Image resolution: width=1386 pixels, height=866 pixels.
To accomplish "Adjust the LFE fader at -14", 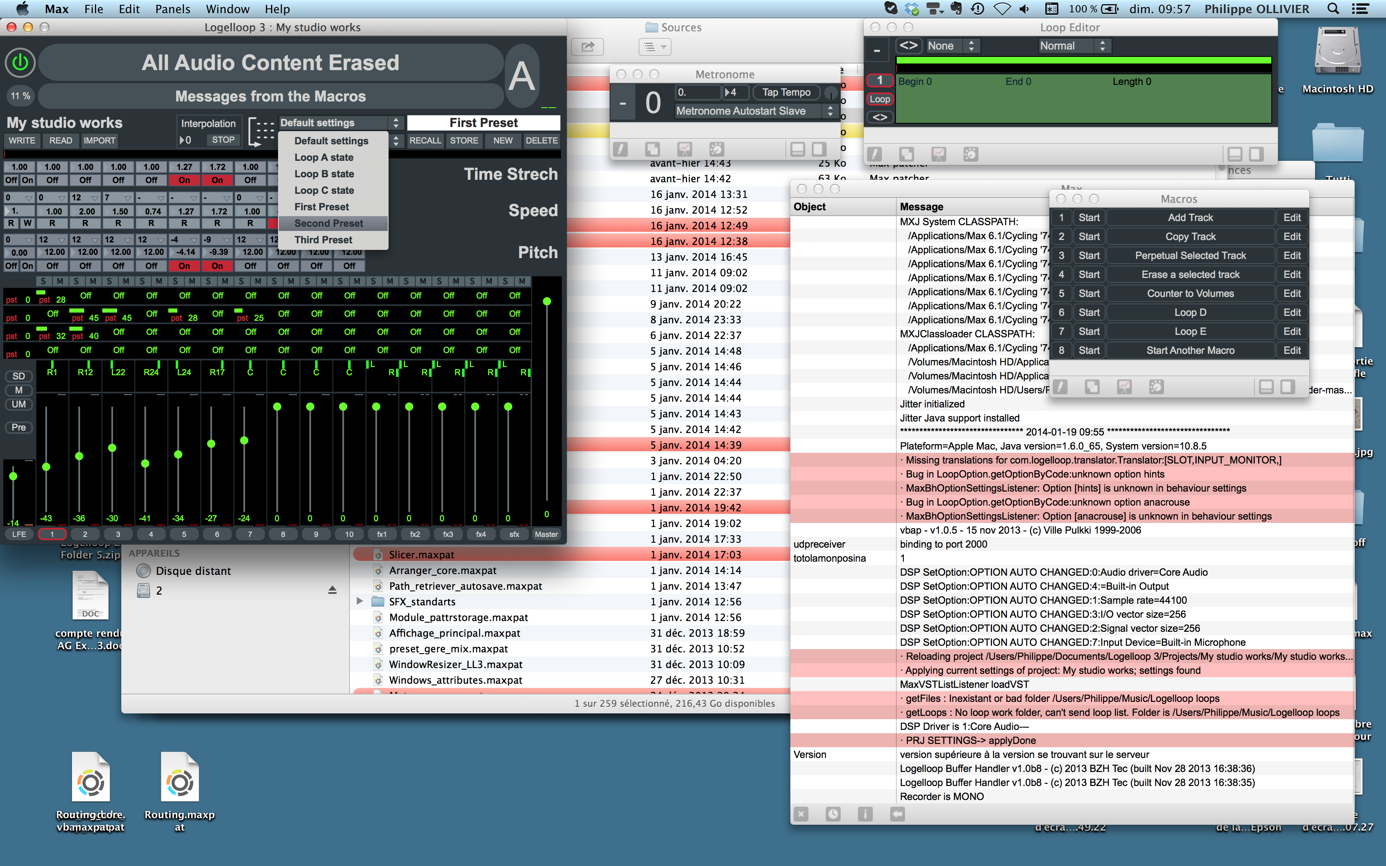I will pos(13,476).
